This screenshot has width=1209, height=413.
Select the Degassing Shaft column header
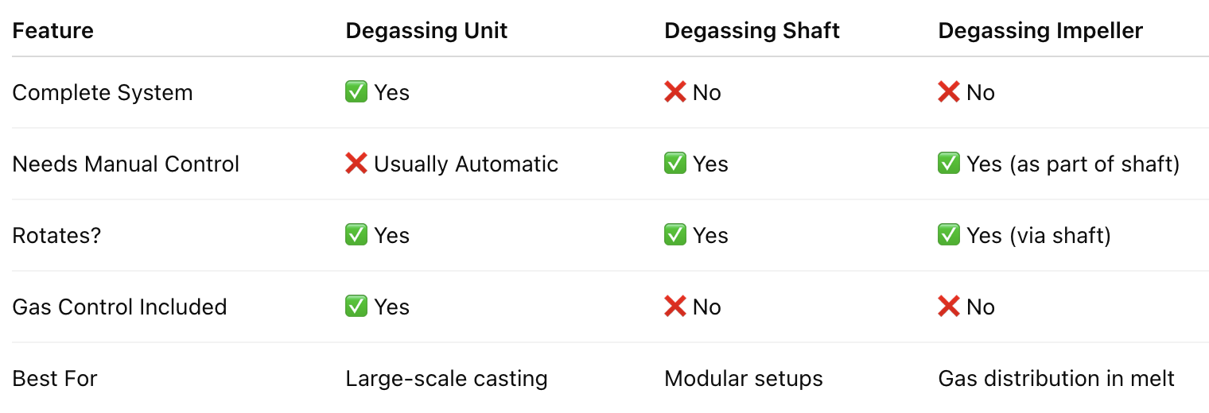tap(752, 31)
